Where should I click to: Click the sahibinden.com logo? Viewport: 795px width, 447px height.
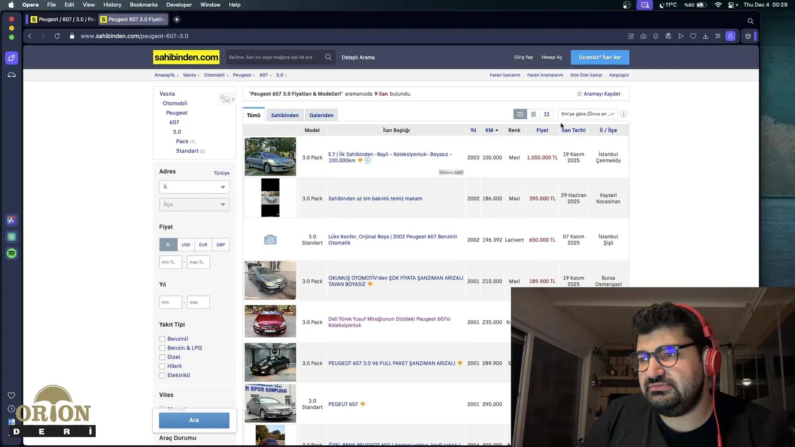pos(186,57)
